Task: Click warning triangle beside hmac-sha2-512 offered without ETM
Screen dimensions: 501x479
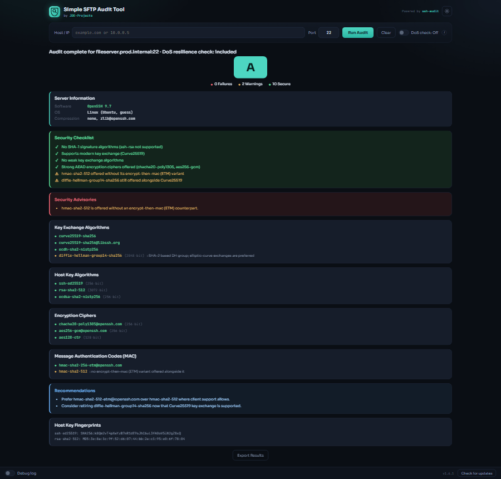Action: [x=57, y=174]
